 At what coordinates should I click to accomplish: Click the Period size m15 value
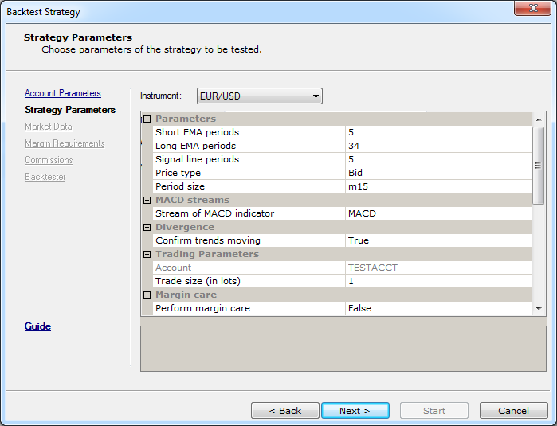[x=438, y=186]
